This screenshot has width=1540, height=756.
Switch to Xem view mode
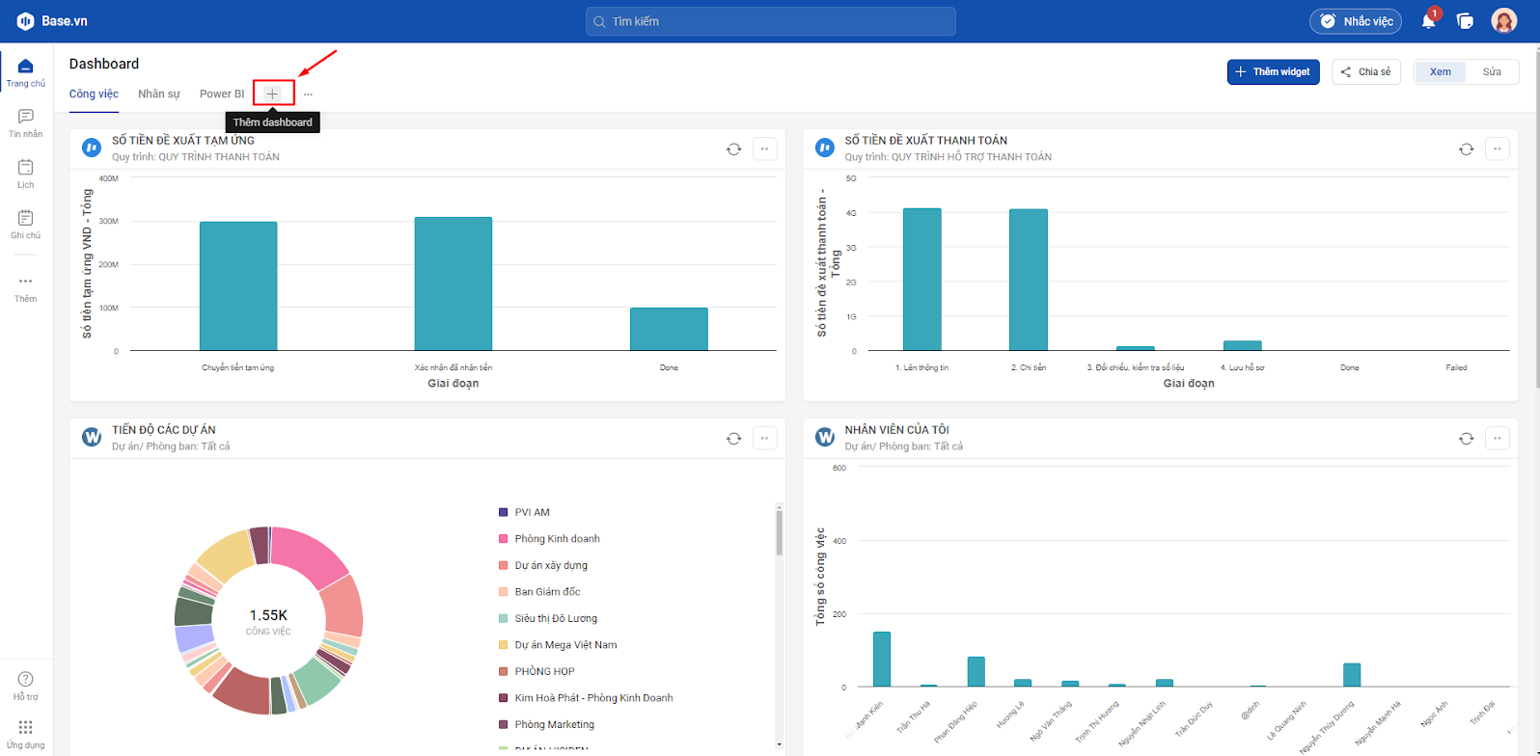[x=1441, y=72]
